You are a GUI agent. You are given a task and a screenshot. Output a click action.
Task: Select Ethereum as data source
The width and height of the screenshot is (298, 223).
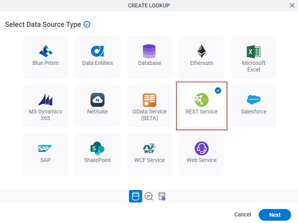pyautogui.click(x=202, y=57)
